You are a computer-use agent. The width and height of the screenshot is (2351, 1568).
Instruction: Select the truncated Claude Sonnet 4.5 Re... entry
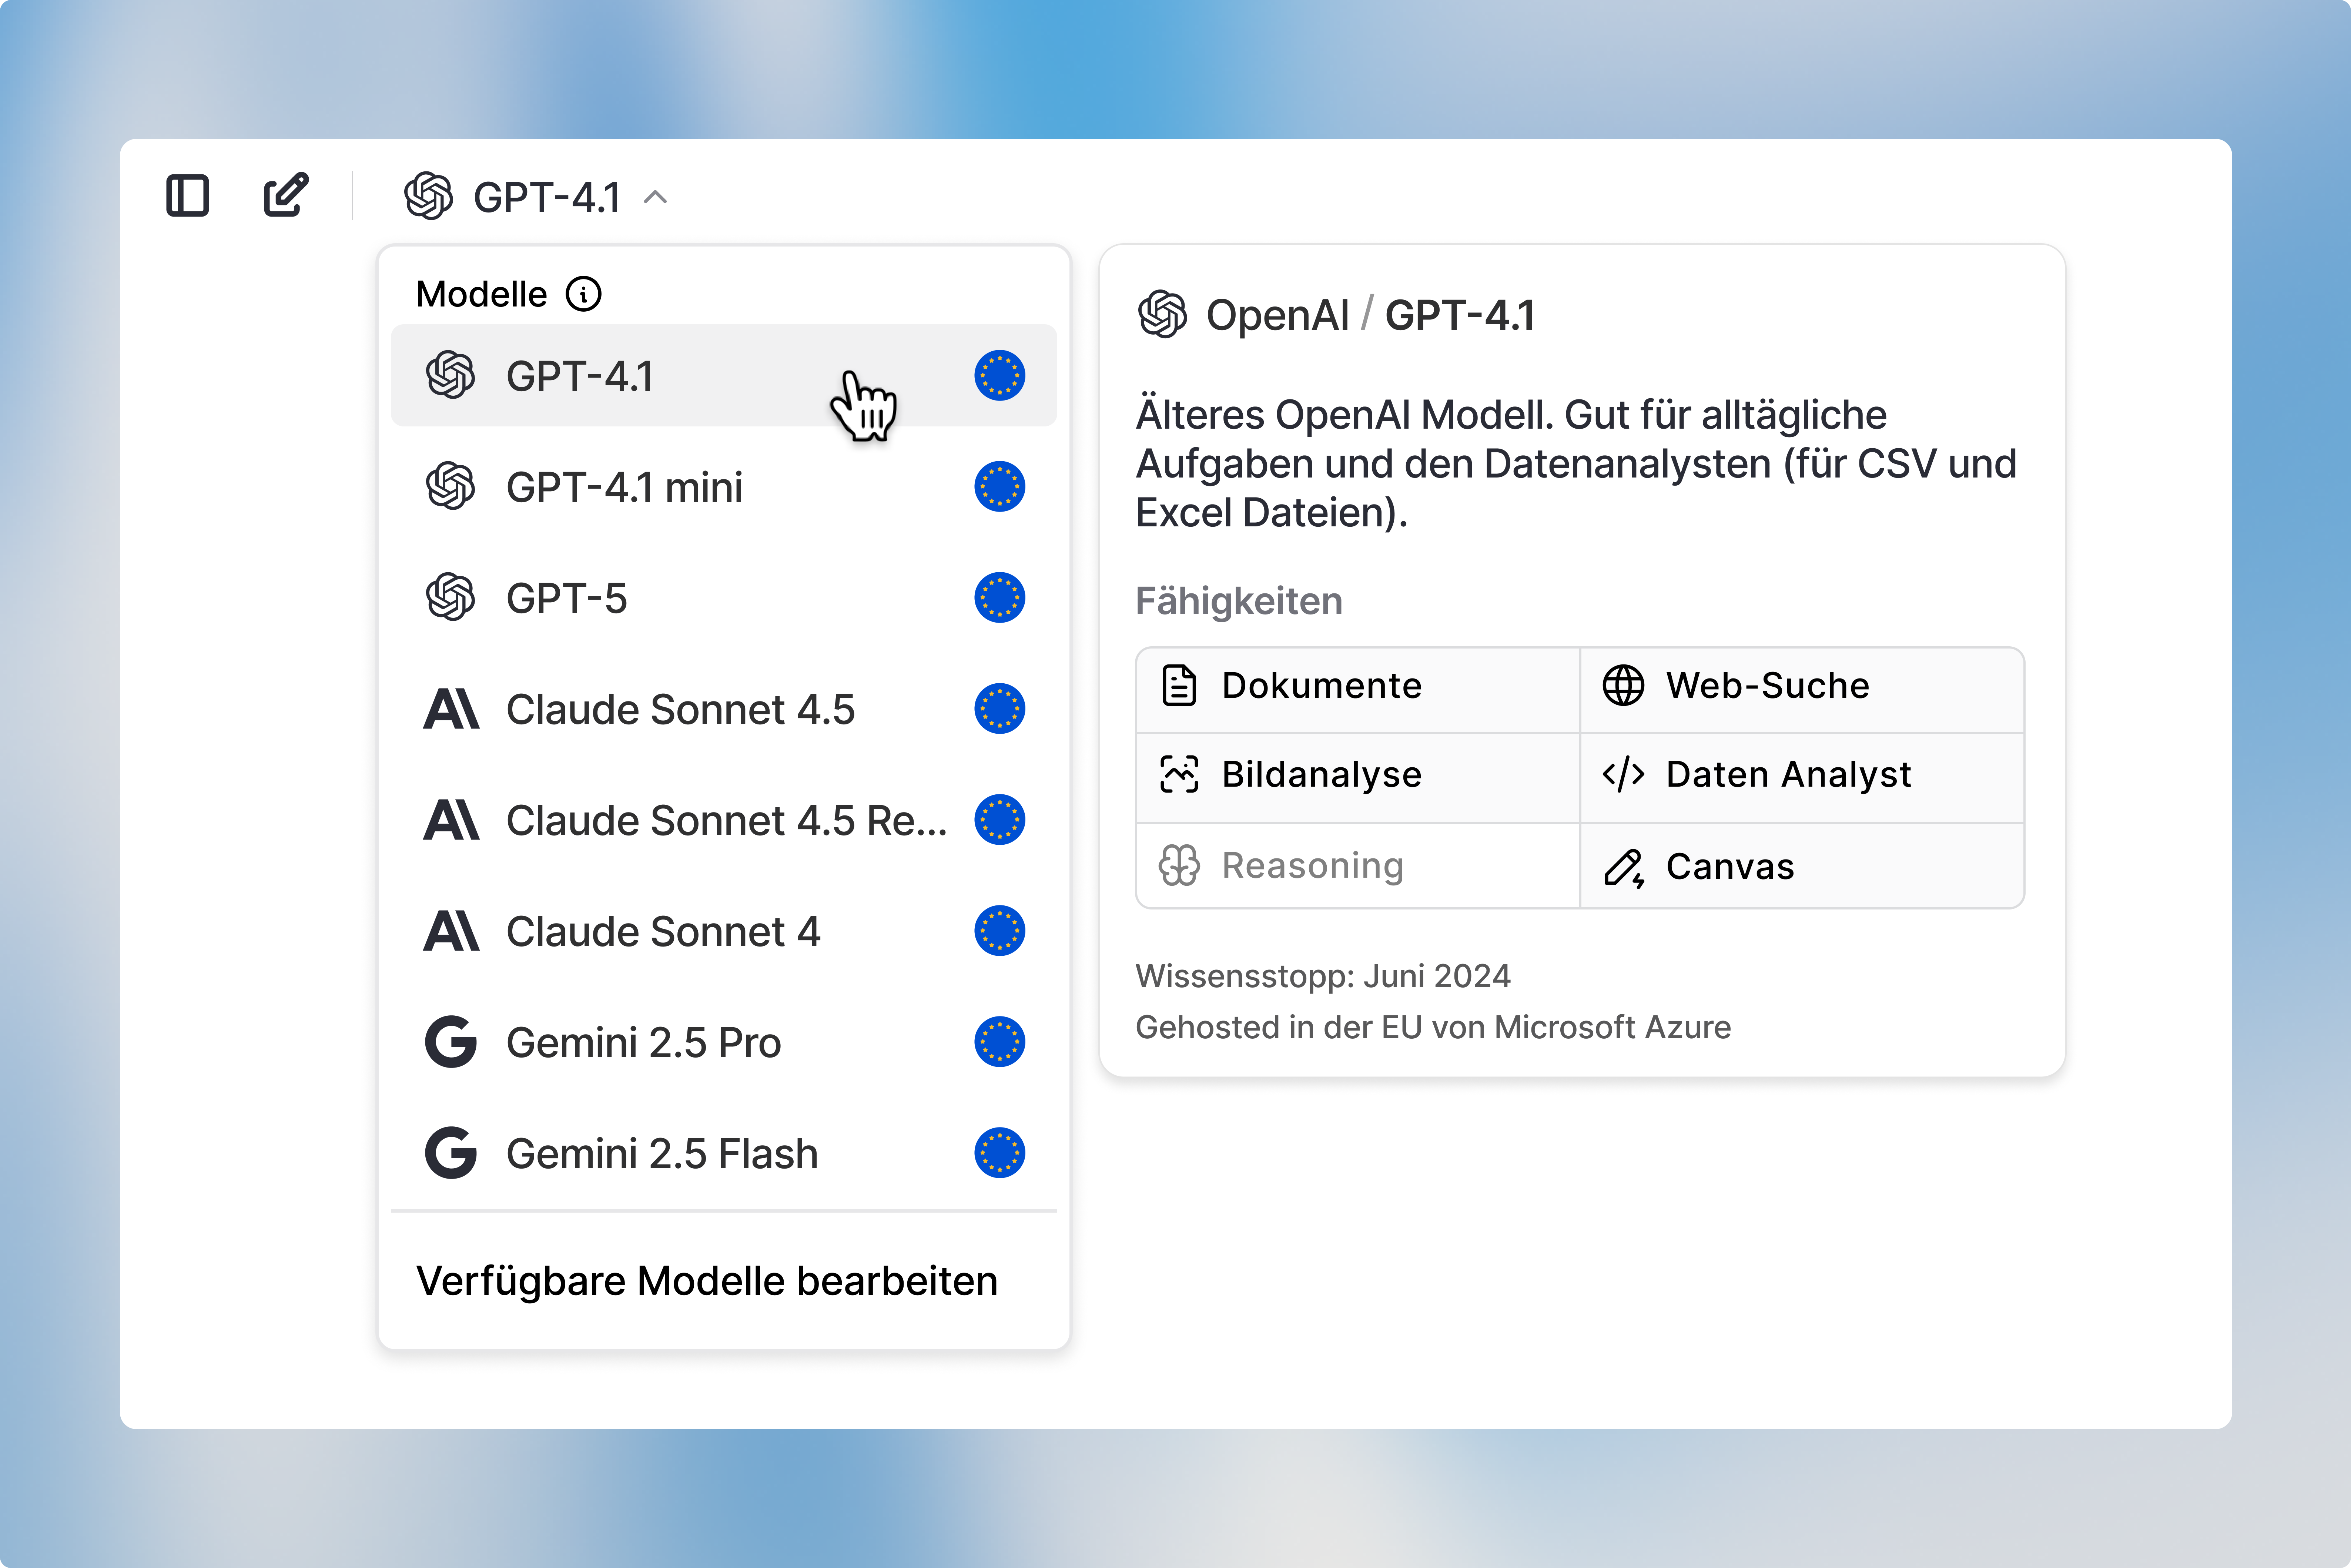click(x=725, y=820)
